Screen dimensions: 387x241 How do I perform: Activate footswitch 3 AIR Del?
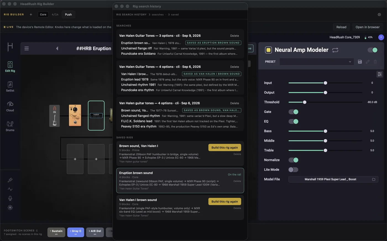click(95, 232)
